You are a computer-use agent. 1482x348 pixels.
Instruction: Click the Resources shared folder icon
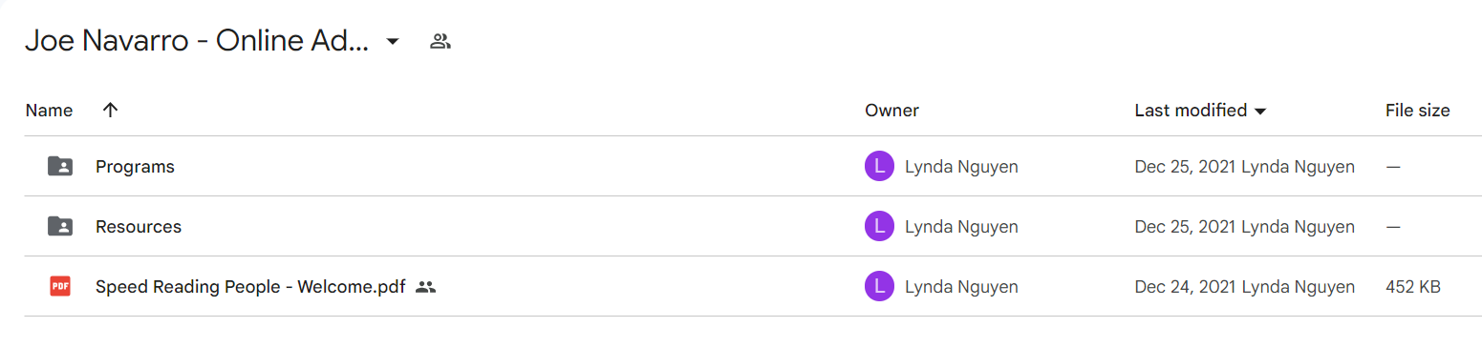[60, 227]
